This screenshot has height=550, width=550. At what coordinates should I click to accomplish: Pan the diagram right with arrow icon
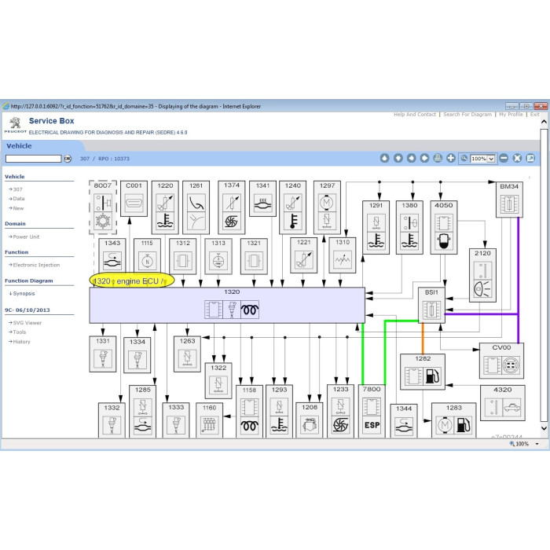tap(424, 158)
